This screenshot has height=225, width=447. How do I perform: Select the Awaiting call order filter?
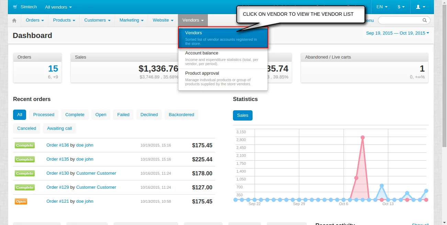pos(59,128)
